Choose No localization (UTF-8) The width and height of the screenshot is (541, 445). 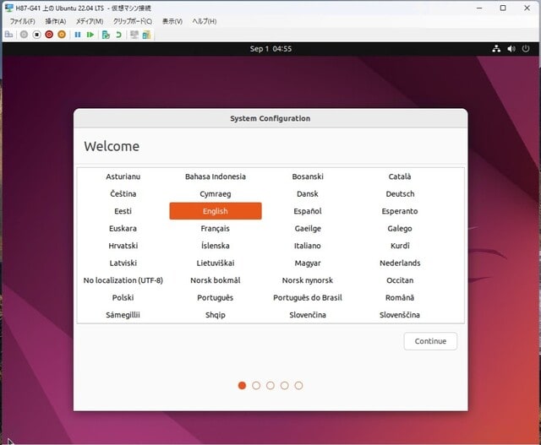123,280
